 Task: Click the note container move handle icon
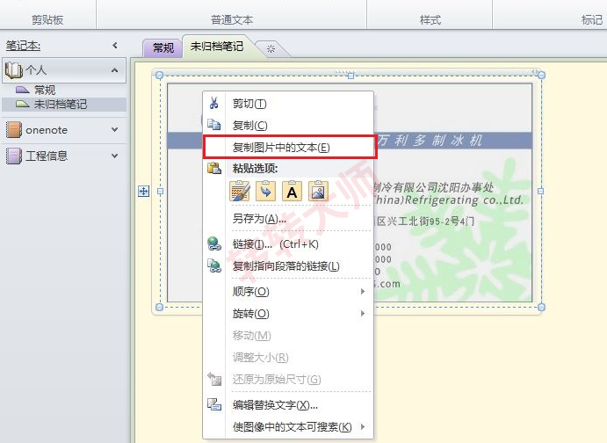pos(143,191)
